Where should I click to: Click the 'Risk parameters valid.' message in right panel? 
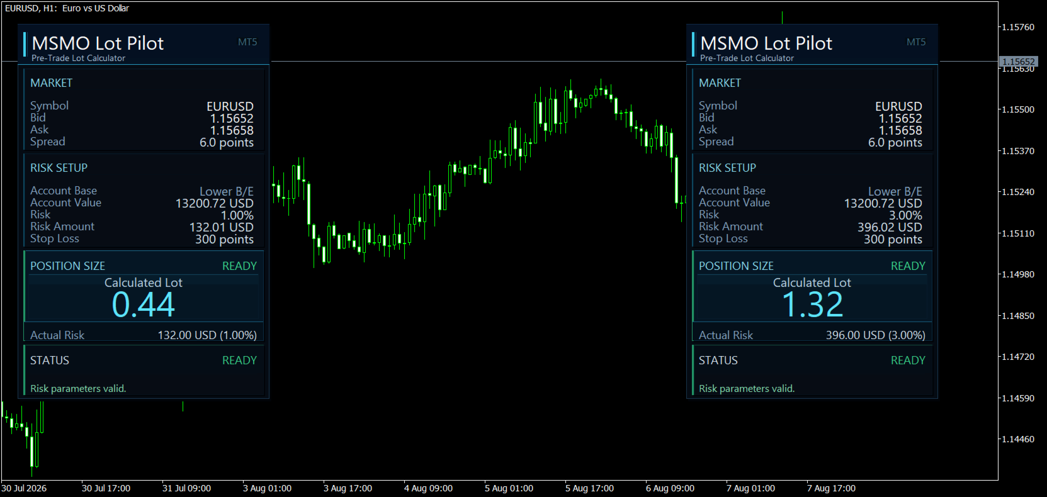(x=747, y=389)
